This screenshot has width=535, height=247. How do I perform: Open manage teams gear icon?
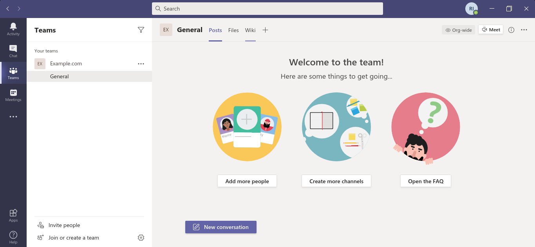(141, 238)
